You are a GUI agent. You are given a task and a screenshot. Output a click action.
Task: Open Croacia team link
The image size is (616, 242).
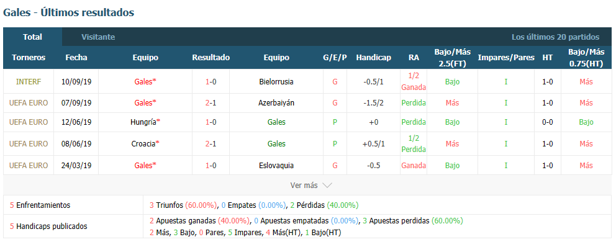click(x=143, y=143)
